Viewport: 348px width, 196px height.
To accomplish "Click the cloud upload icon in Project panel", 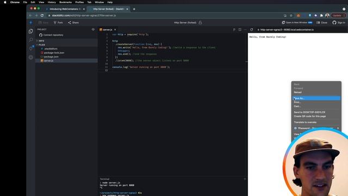I will (x=93, y=29).
